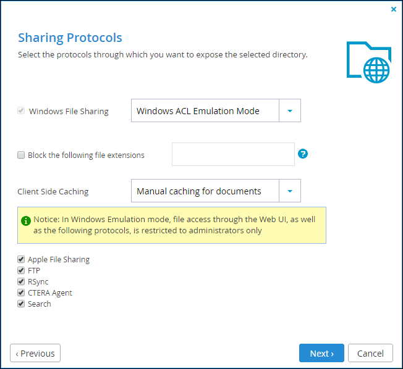The height and width of the screenshot is (369, 403).
Task: Cancel the sharing wizard
Action: point(370,353)
